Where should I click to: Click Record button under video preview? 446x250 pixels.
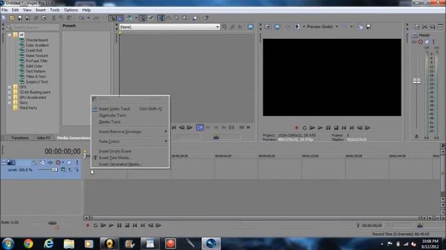(296, 128)
